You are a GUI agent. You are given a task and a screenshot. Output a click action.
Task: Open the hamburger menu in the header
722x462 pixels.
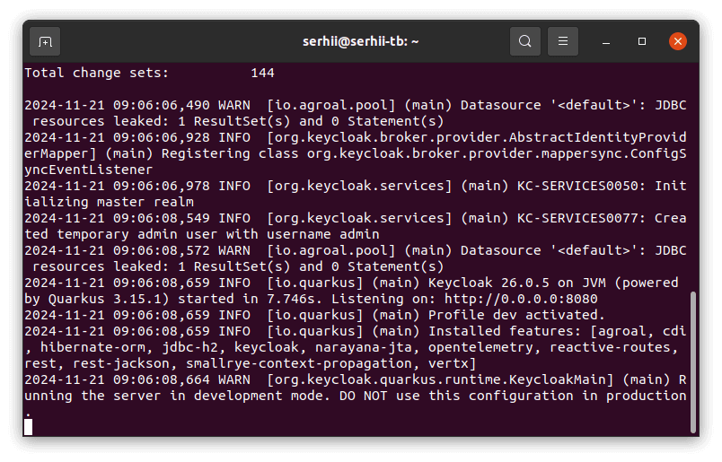(x=563, y=41)
